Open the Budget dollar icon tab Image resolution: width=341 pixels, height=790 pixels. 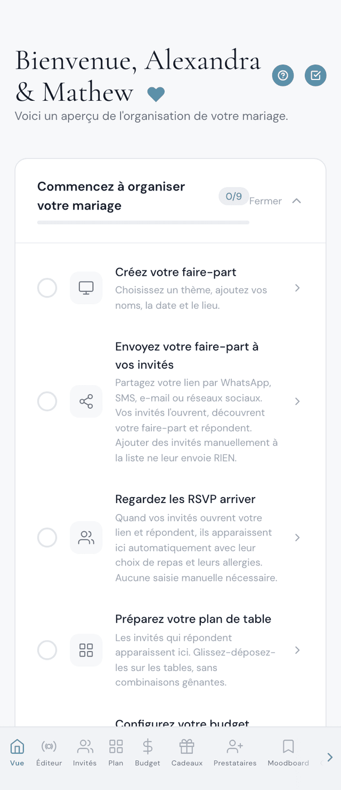point(148,753)
